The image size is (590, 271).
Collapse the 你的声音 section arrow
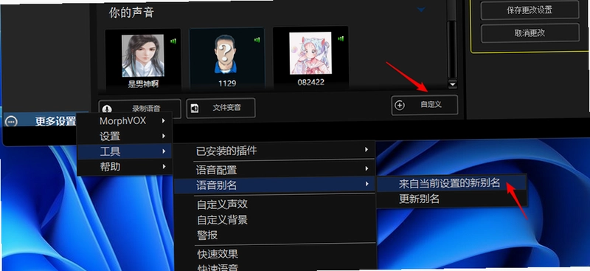pyautogui.click(x=421, y=10)
